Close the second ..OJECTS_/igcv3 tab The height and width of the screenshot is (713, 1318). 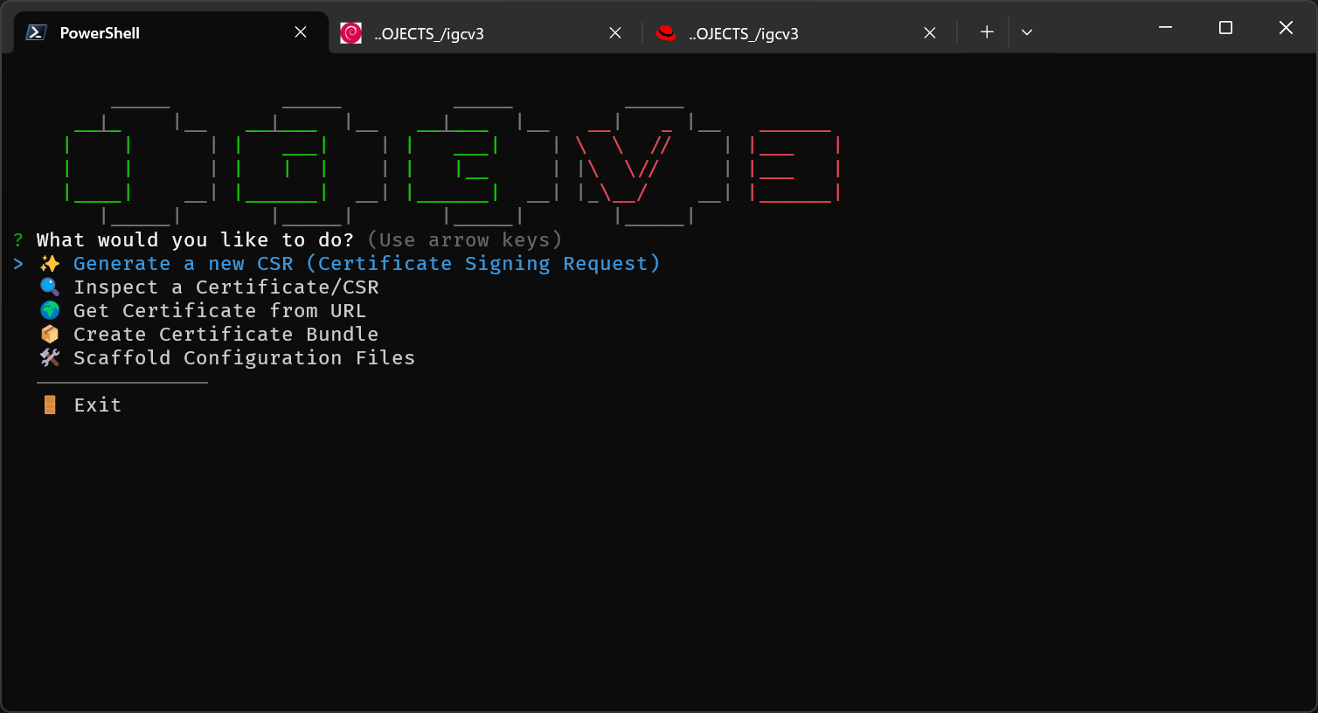[x=614, y=32]
